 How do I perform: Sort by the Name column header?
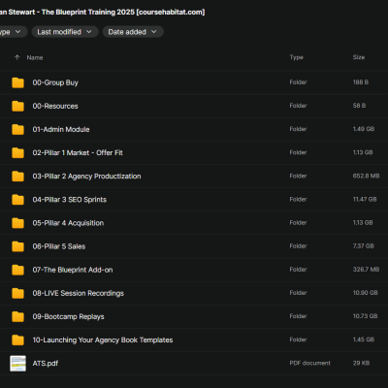[35, 57]
